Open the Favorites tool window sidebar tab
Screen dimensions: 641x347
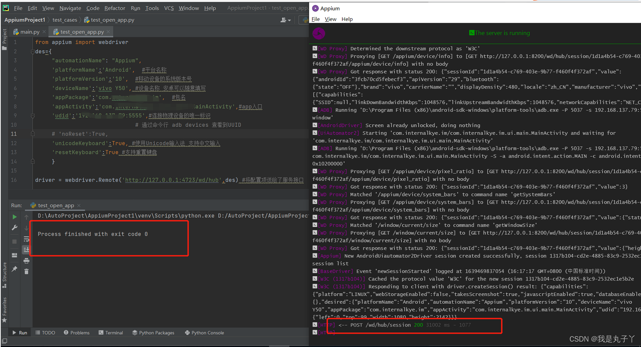(x=5, y=310)
